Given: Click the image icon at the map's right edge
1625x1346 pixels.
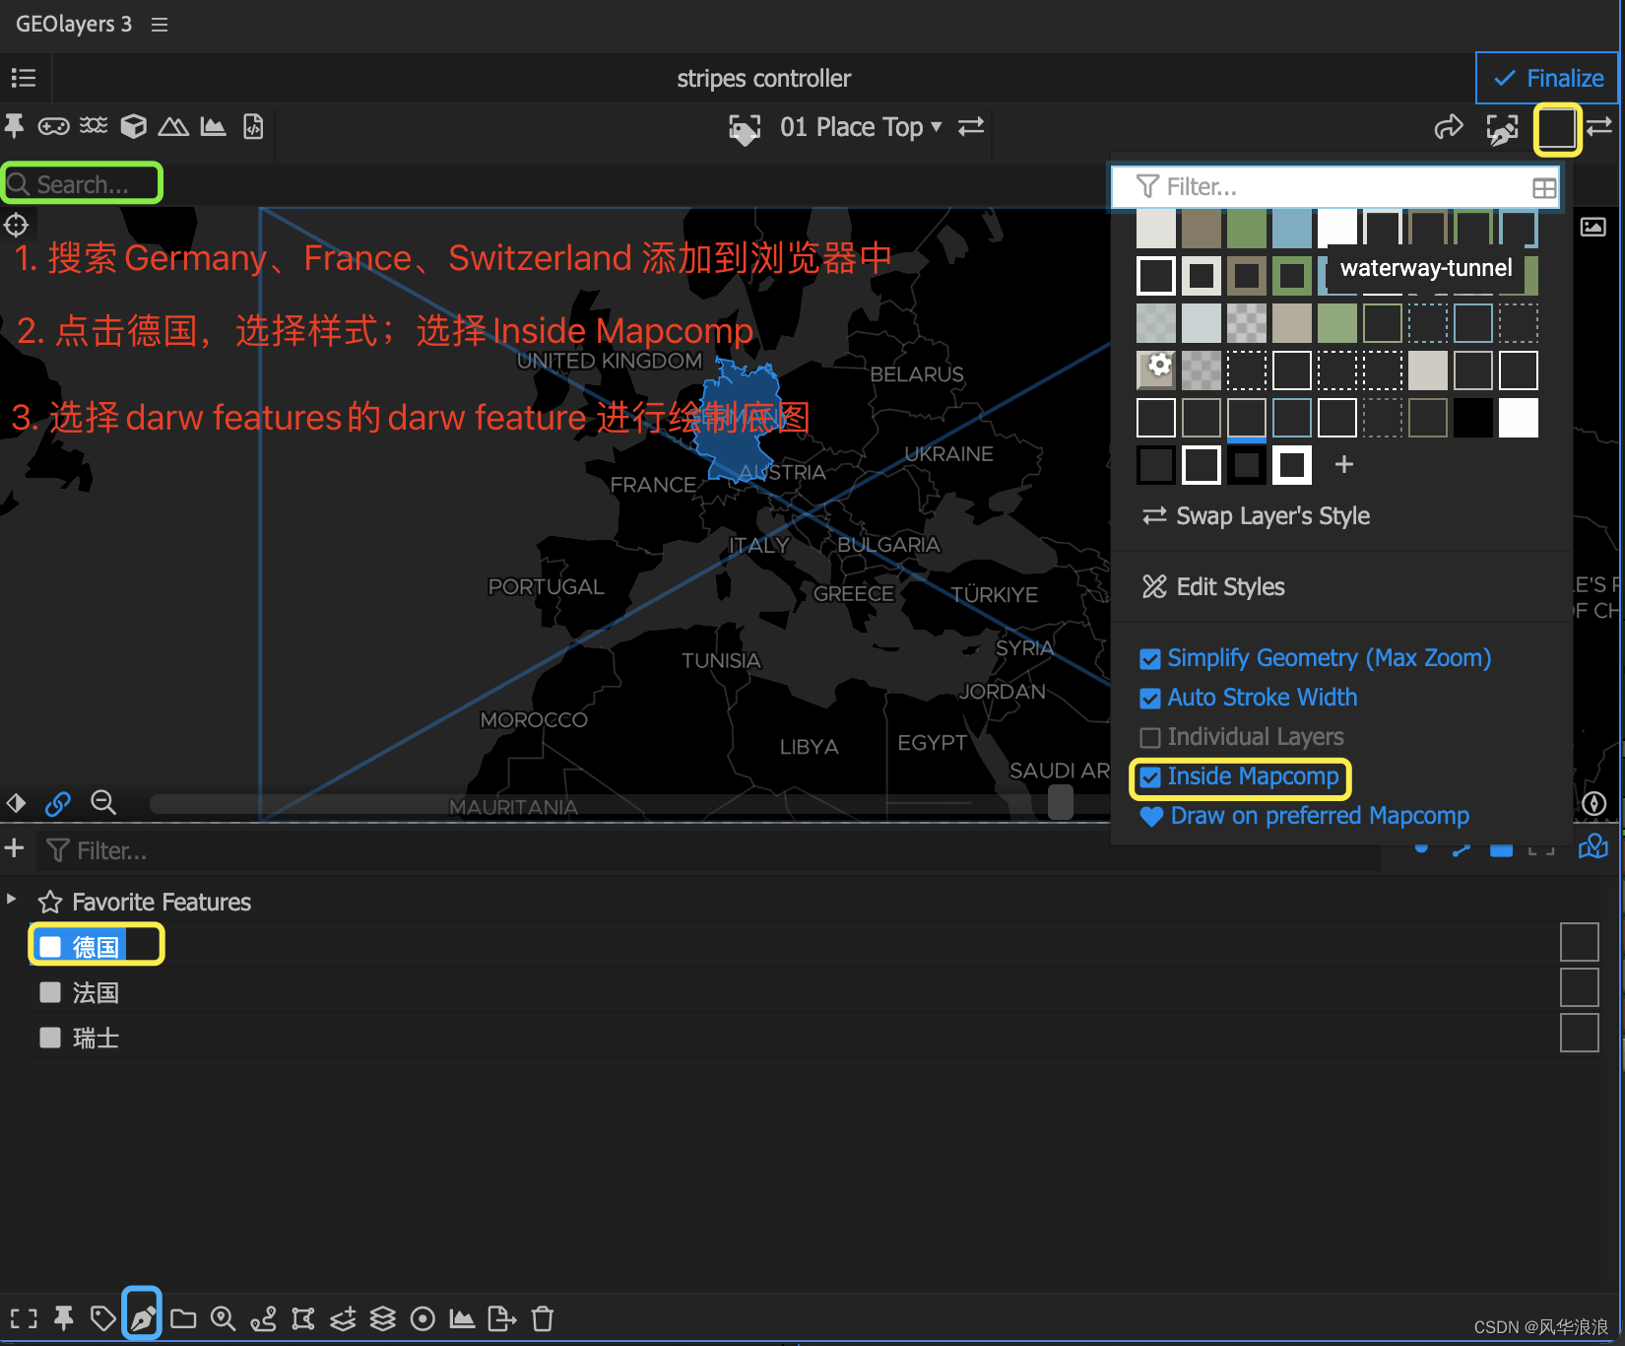Looking at the screenshot, I should tap(1592, 228).
